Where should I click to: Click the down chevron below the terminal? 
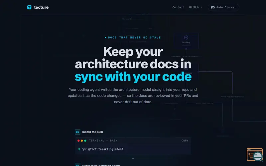click(133, 159)
